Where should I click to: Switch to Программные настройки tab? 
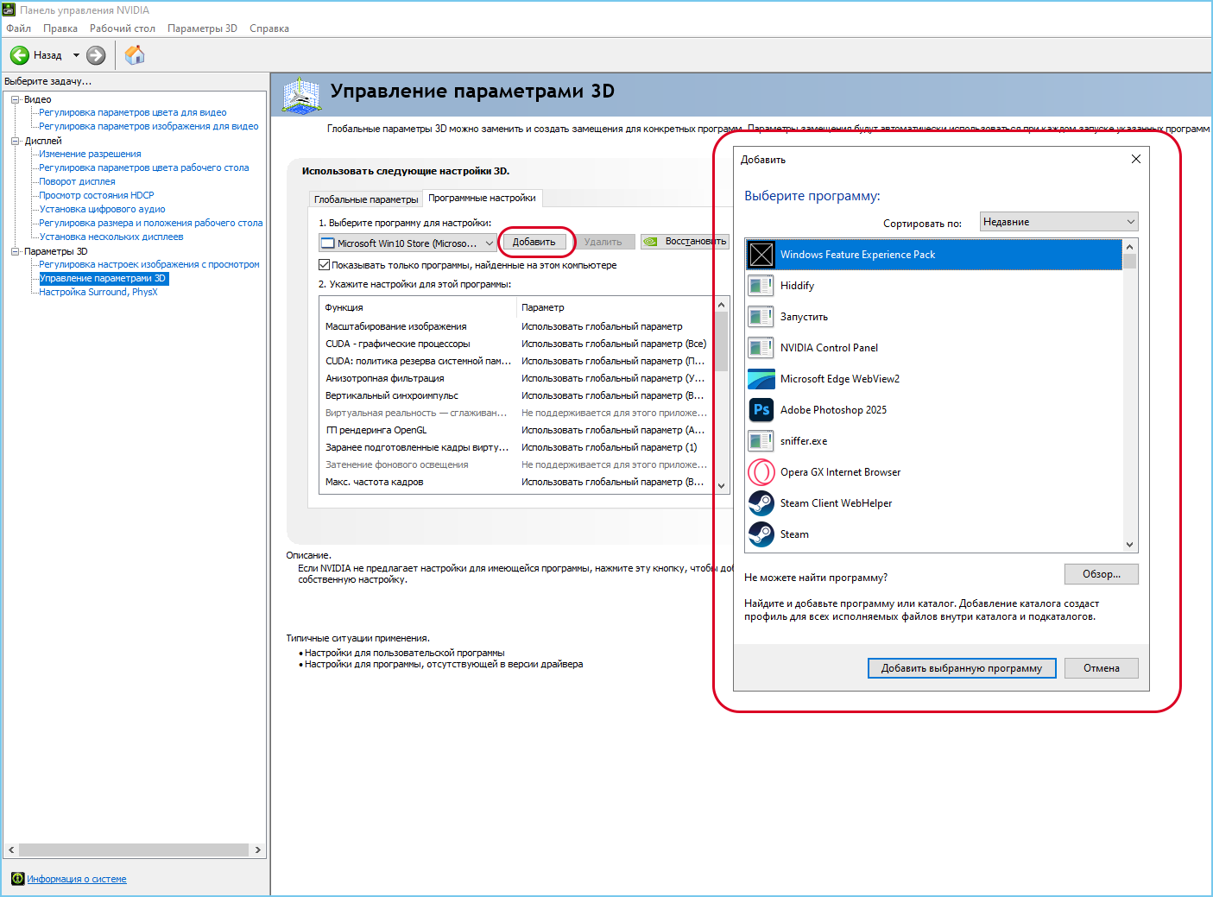[482, 198]
